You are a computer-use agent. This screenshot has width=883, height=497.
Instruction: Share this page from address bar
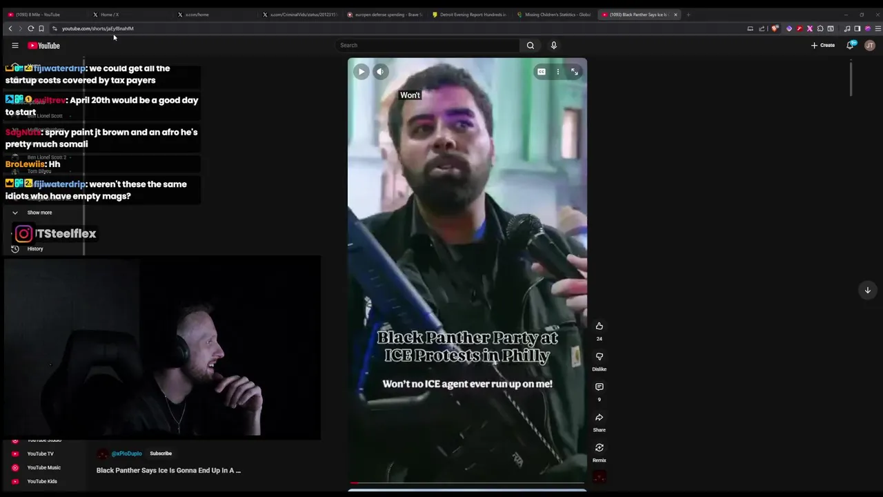[762, 28]
